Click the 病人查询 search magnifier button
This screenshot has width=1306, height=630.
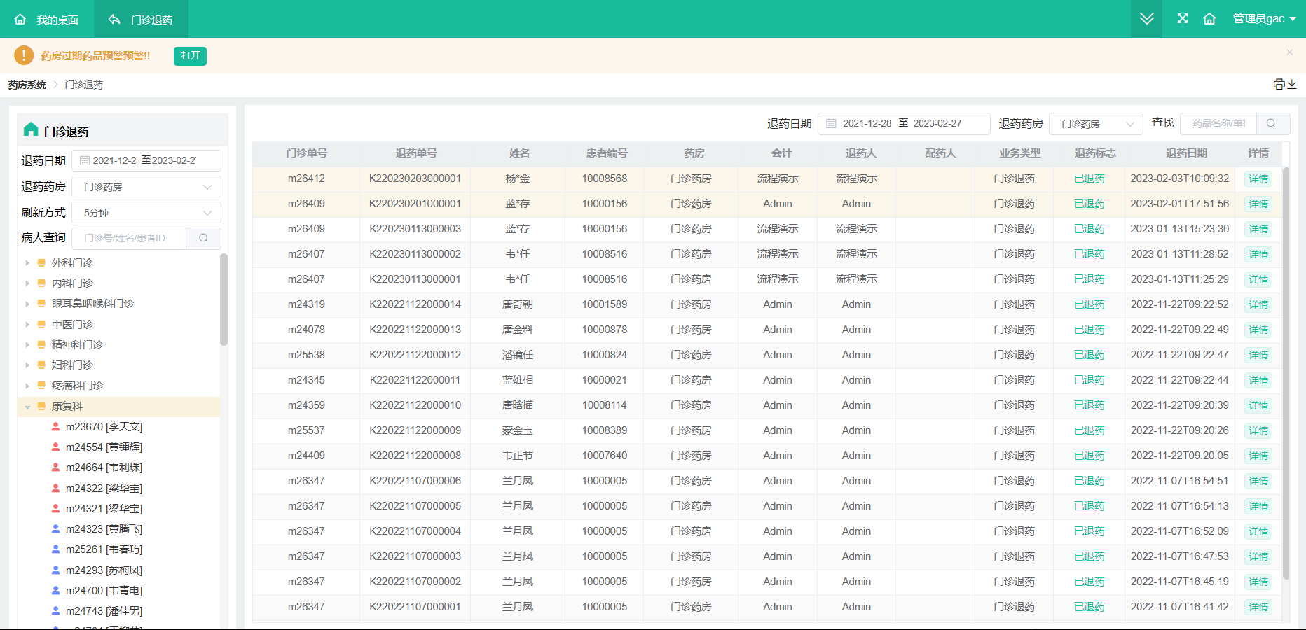[x=203, y=238]
